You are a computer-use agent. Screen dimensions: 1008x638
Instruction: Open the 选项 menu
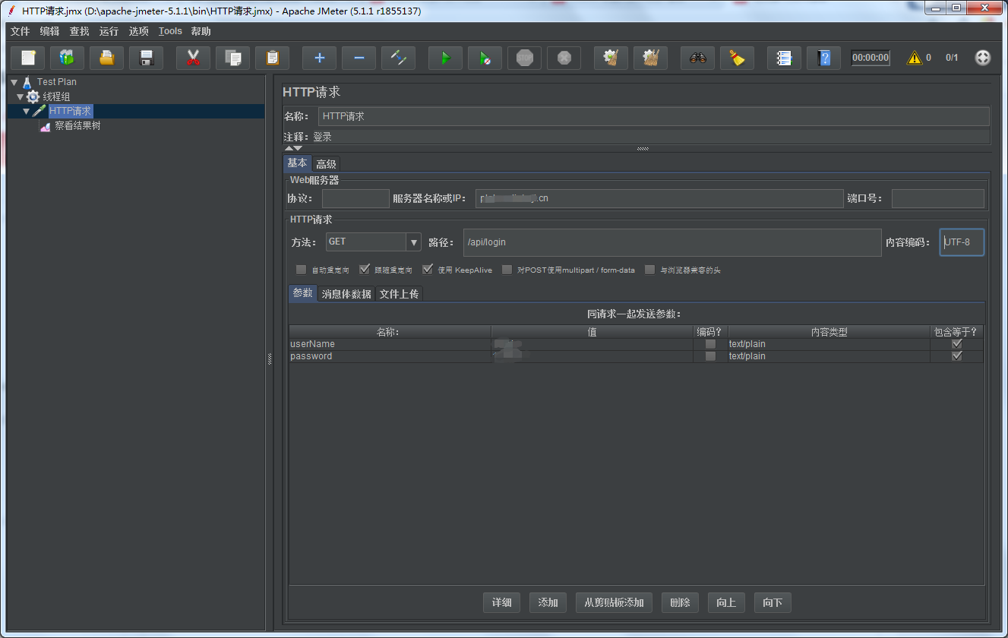tap(138, 31)
